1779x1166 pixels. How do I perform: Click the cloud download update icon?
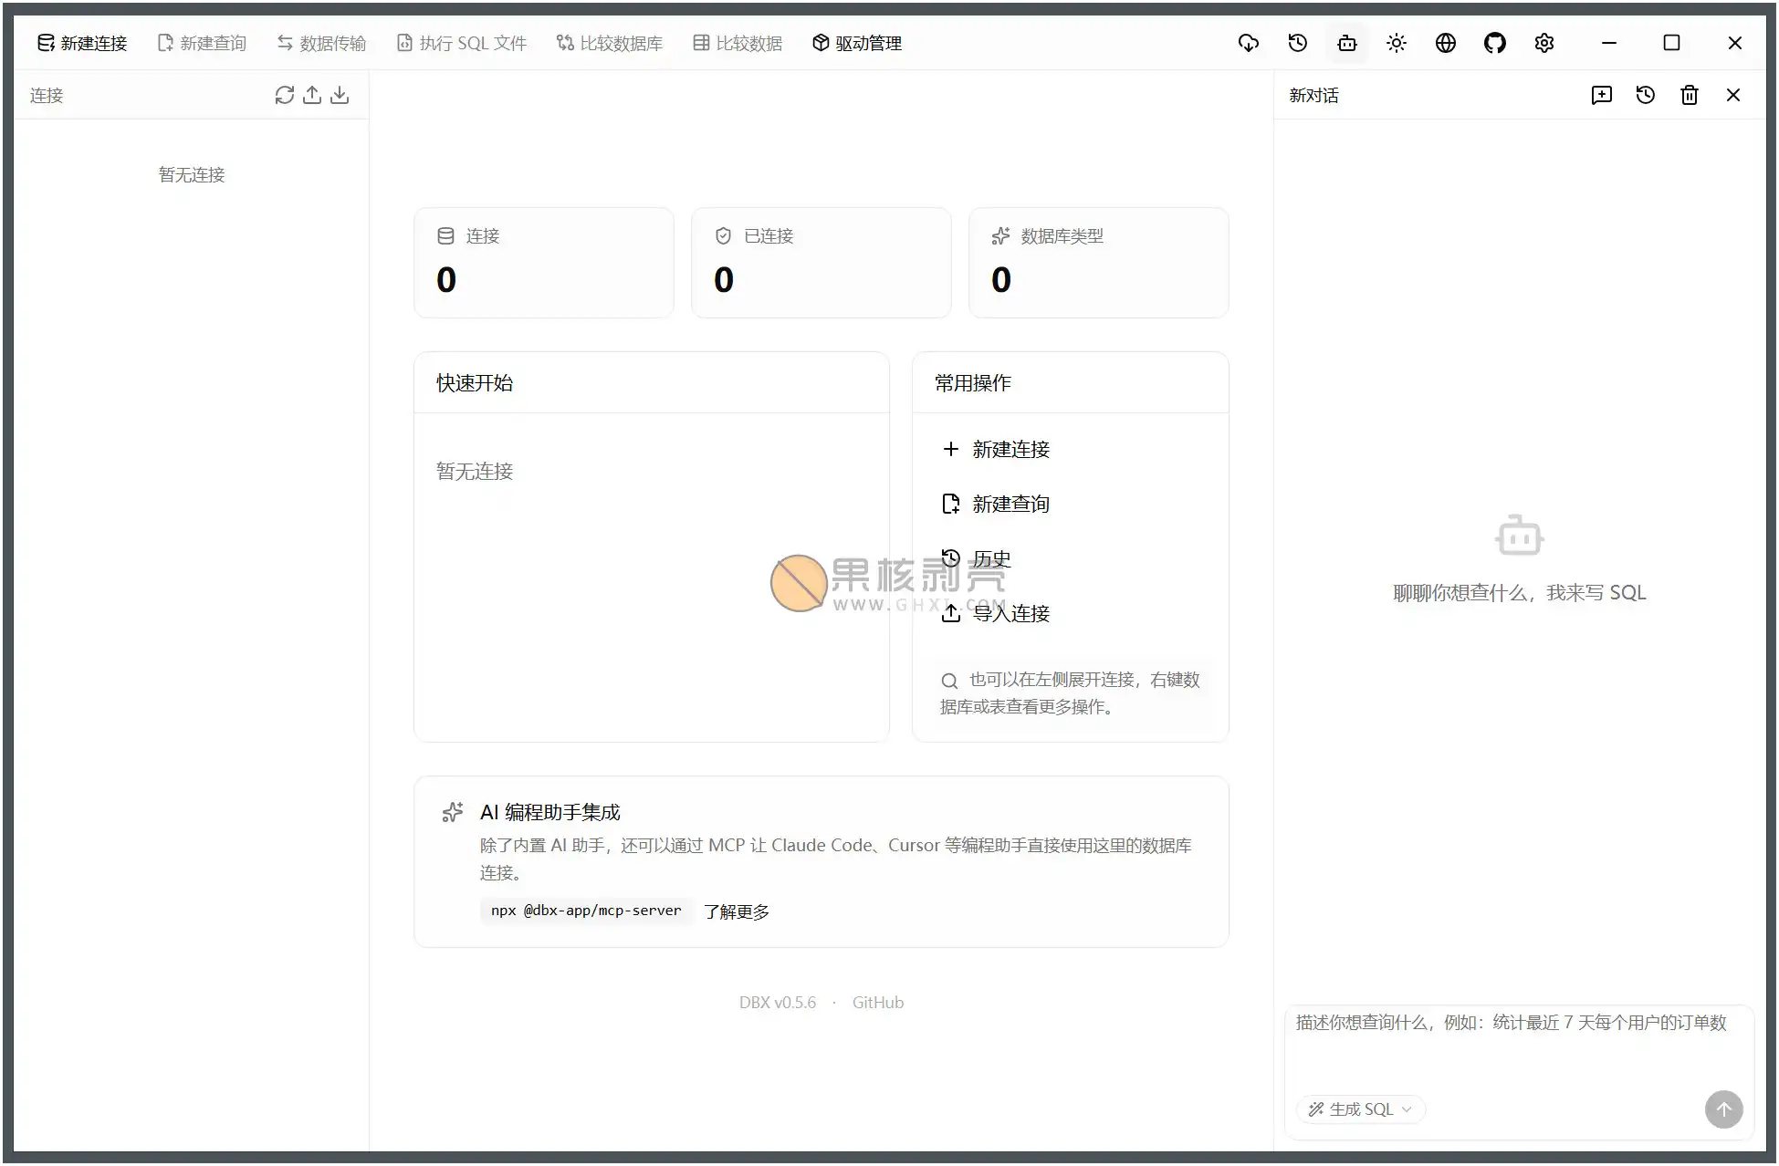click(x=1249, y=43)
